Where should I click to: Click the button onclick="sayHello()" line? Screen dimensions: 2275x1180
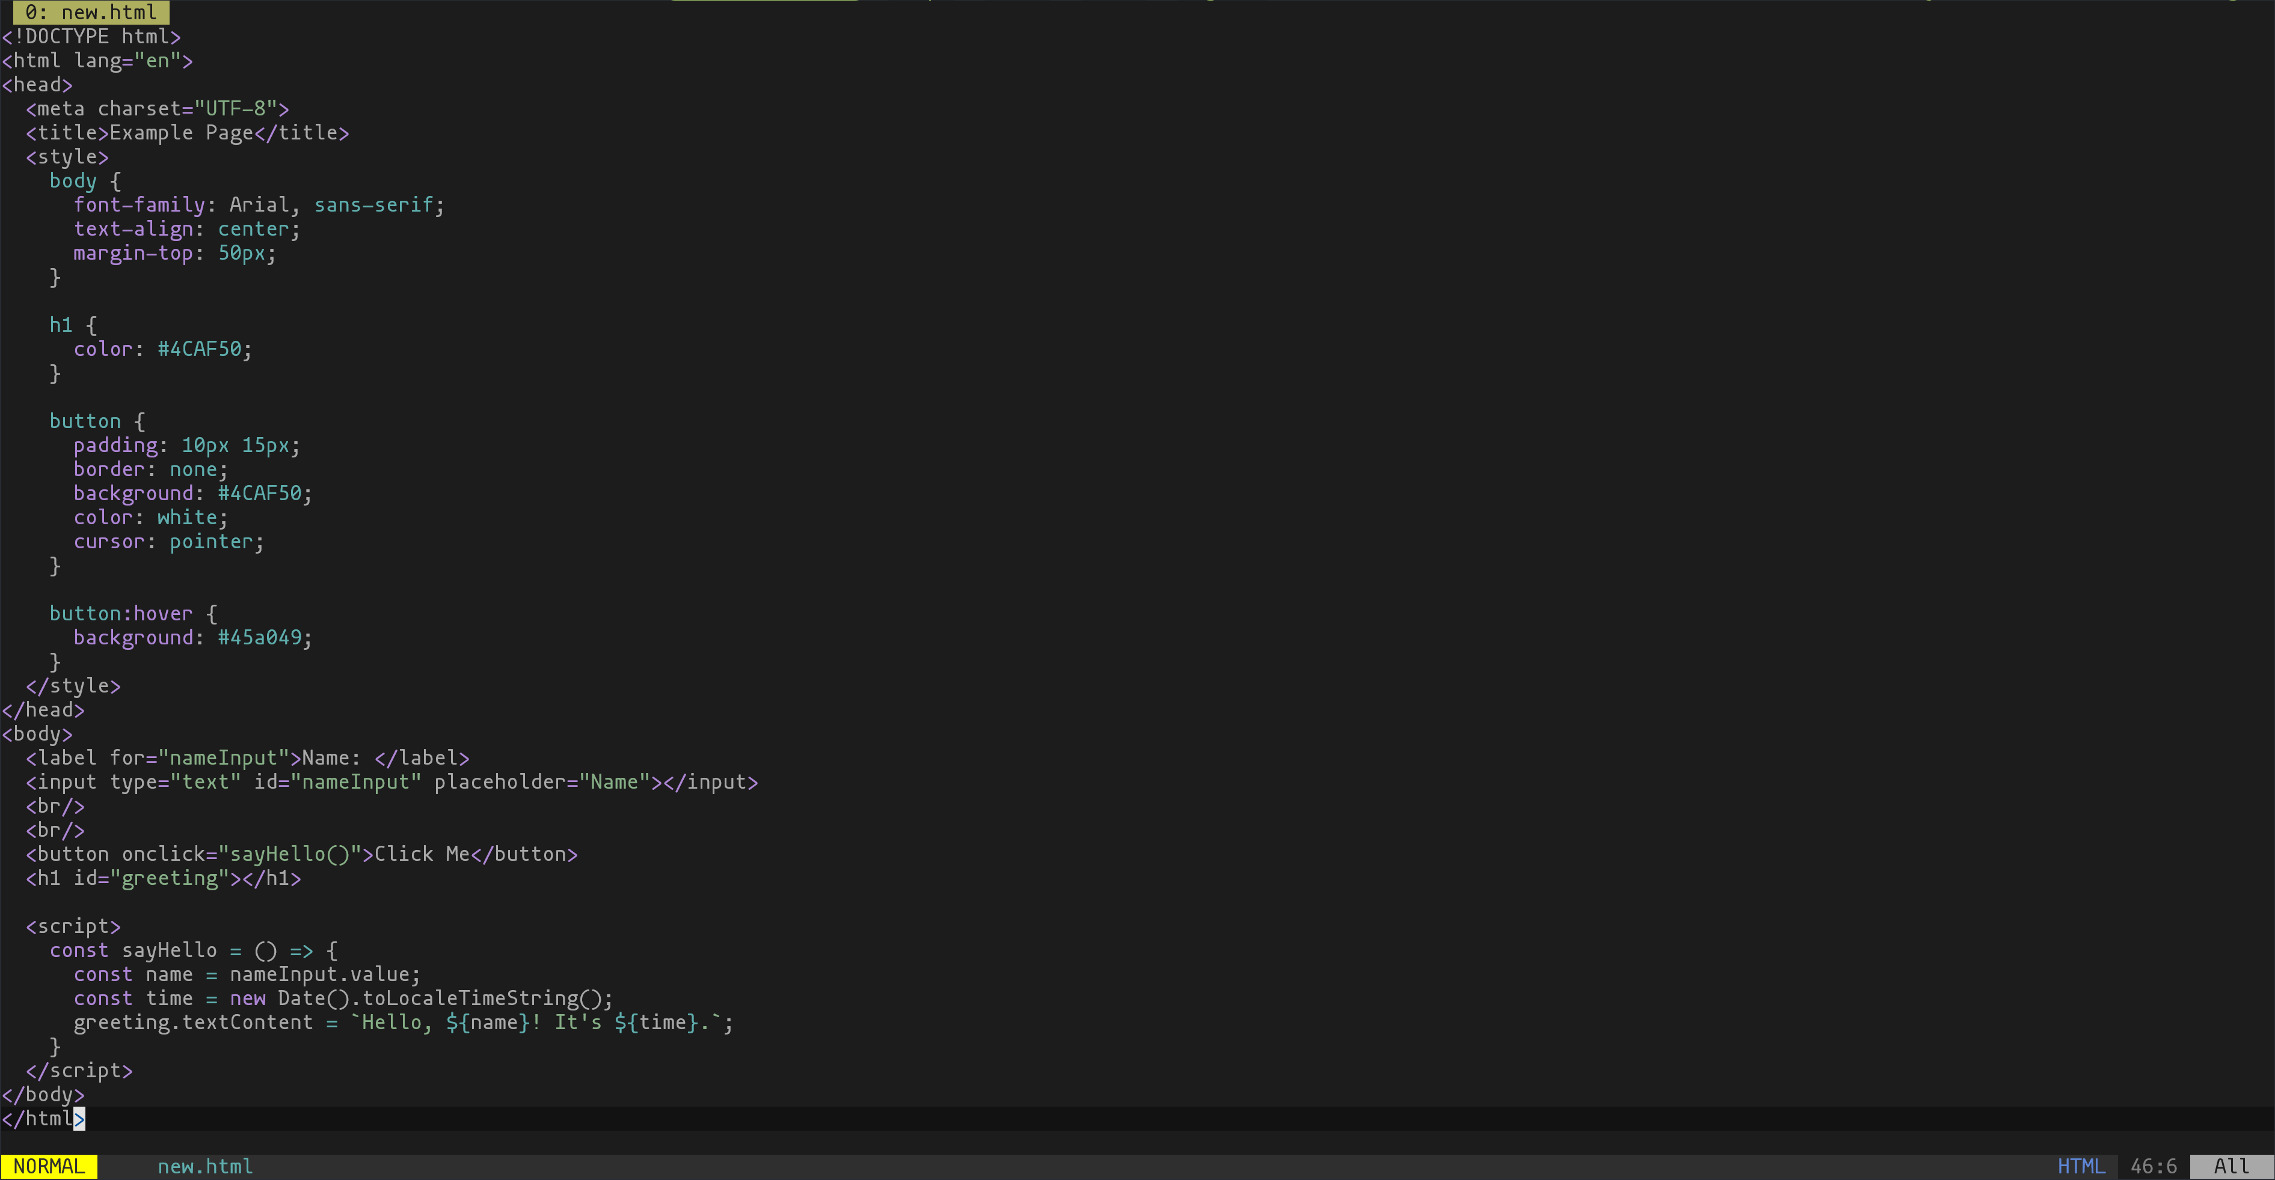[x=301, y=854]
